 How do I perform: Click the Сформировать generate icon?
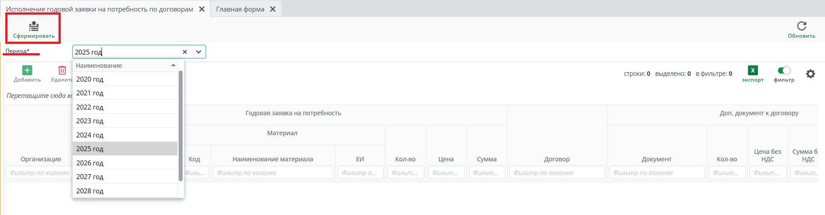click(34, 26)
